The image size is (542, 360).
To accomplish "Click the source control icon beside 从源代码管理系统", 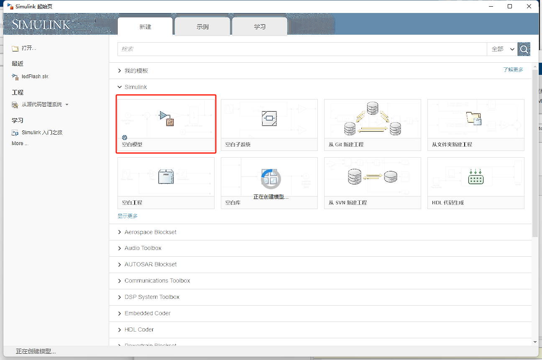I will point(15,105).
